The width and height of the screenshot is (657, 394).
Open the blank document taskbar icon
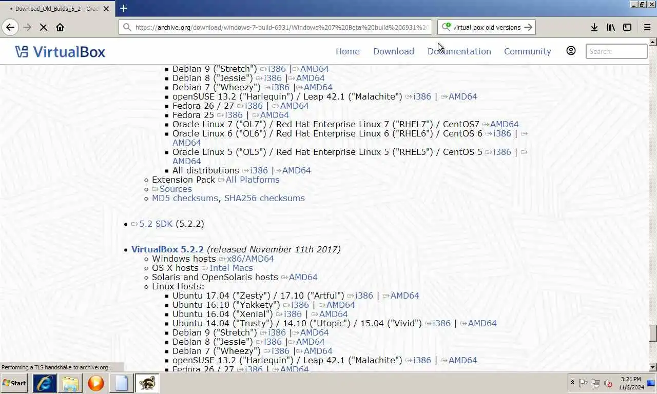click(x=121, y=383)
